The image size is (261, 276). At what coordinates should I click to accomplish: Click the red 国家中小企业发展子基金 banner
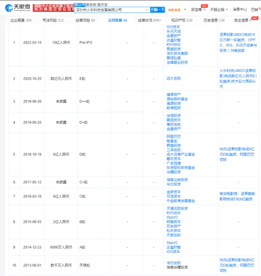53,8
